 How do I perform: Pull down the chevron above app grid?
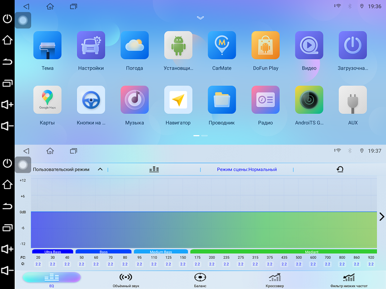point(200,18)
